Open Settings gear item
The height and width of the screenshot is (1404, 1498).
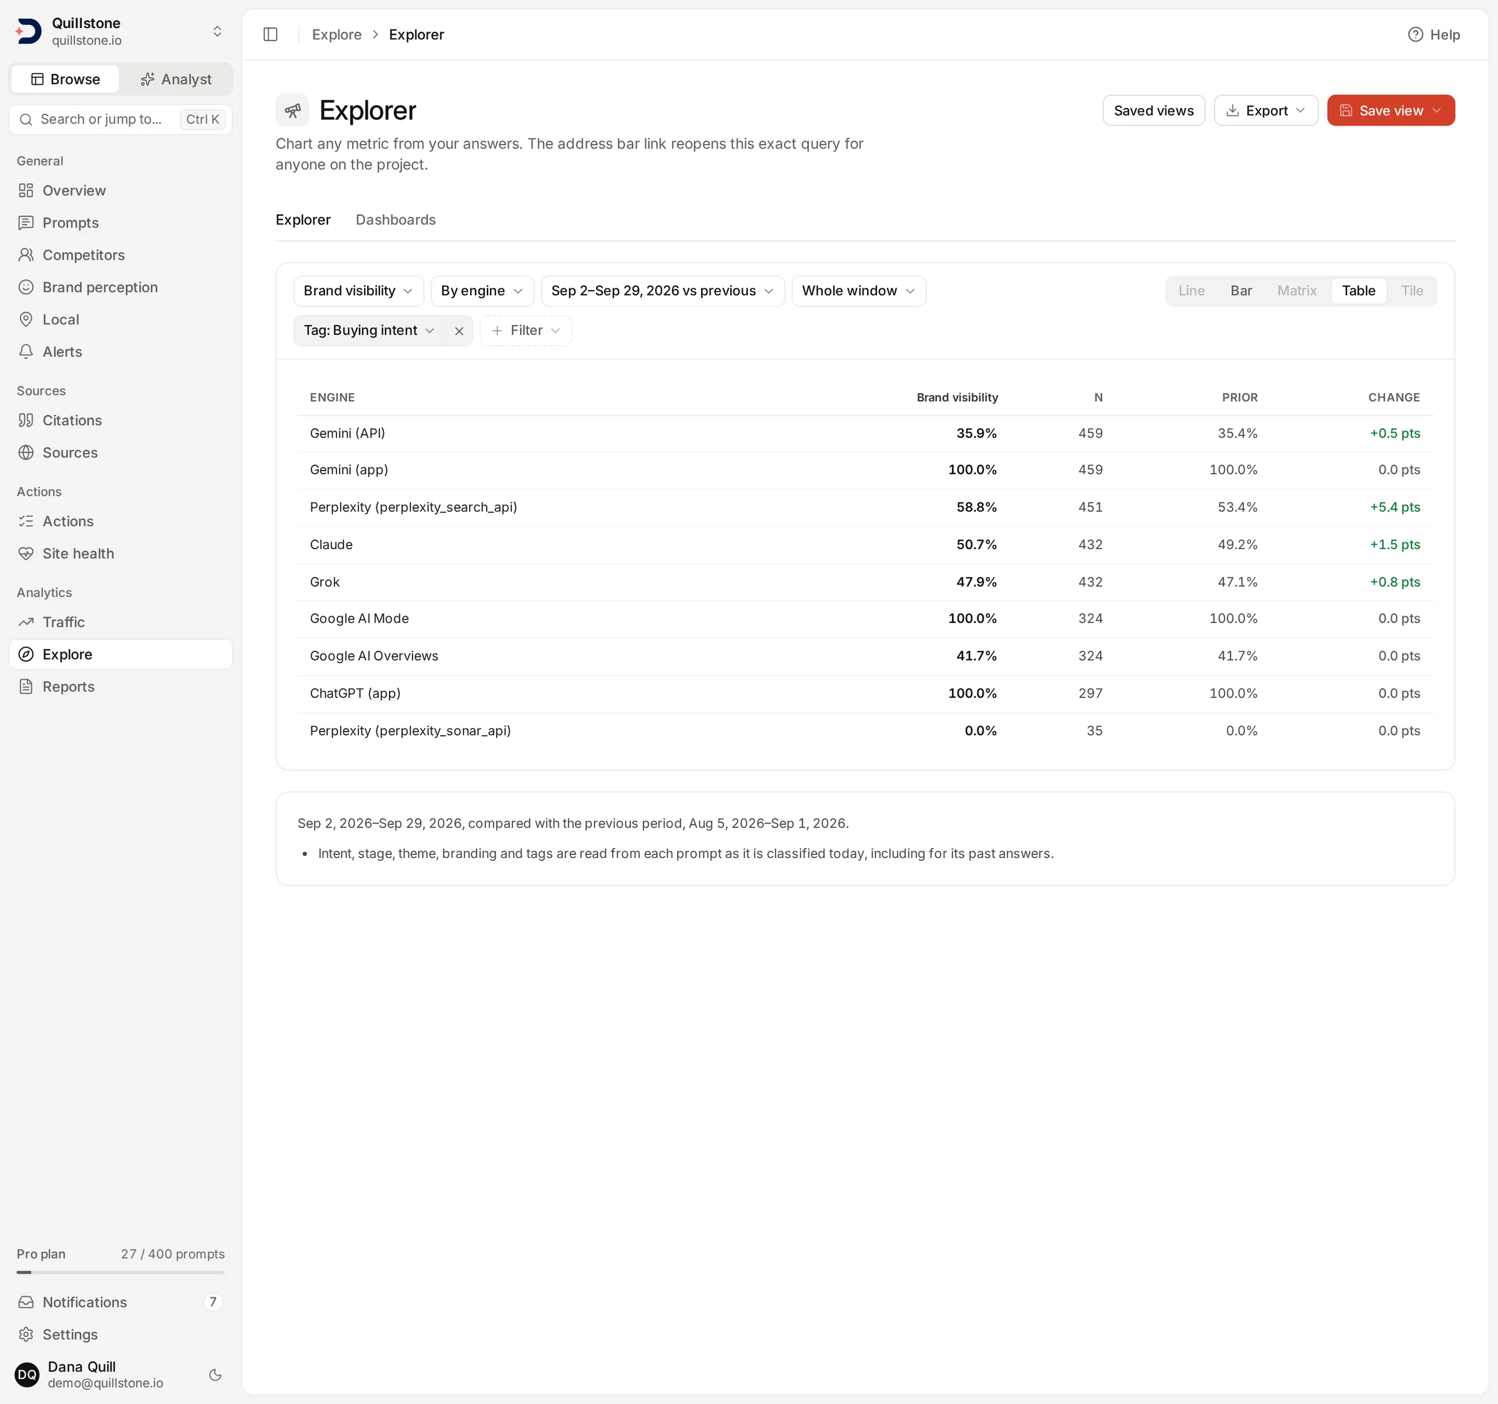pos(120,1335)
